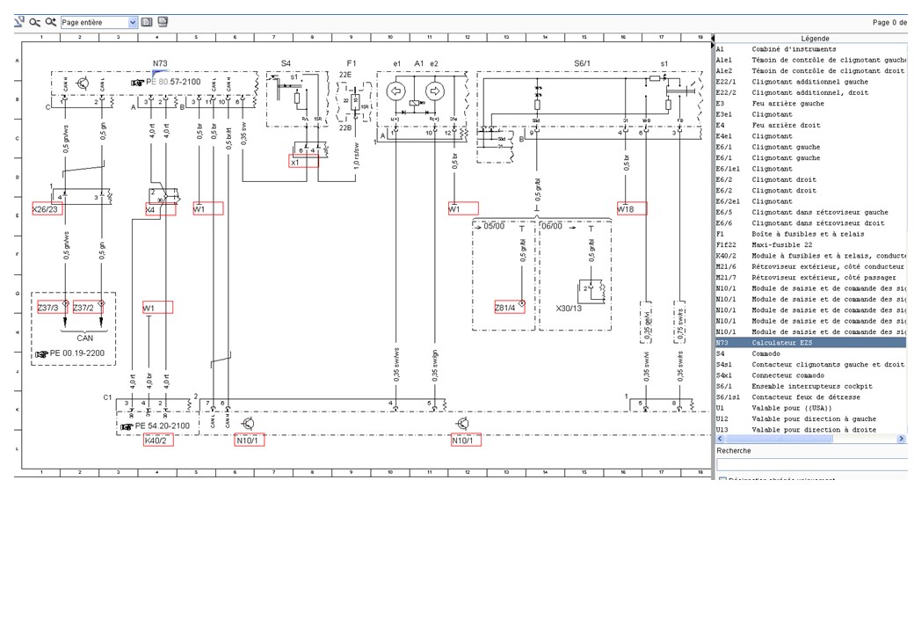The image size is (914, 633).
Task: Click the stacked pages view icon
Action: click(x=163, y=22)
